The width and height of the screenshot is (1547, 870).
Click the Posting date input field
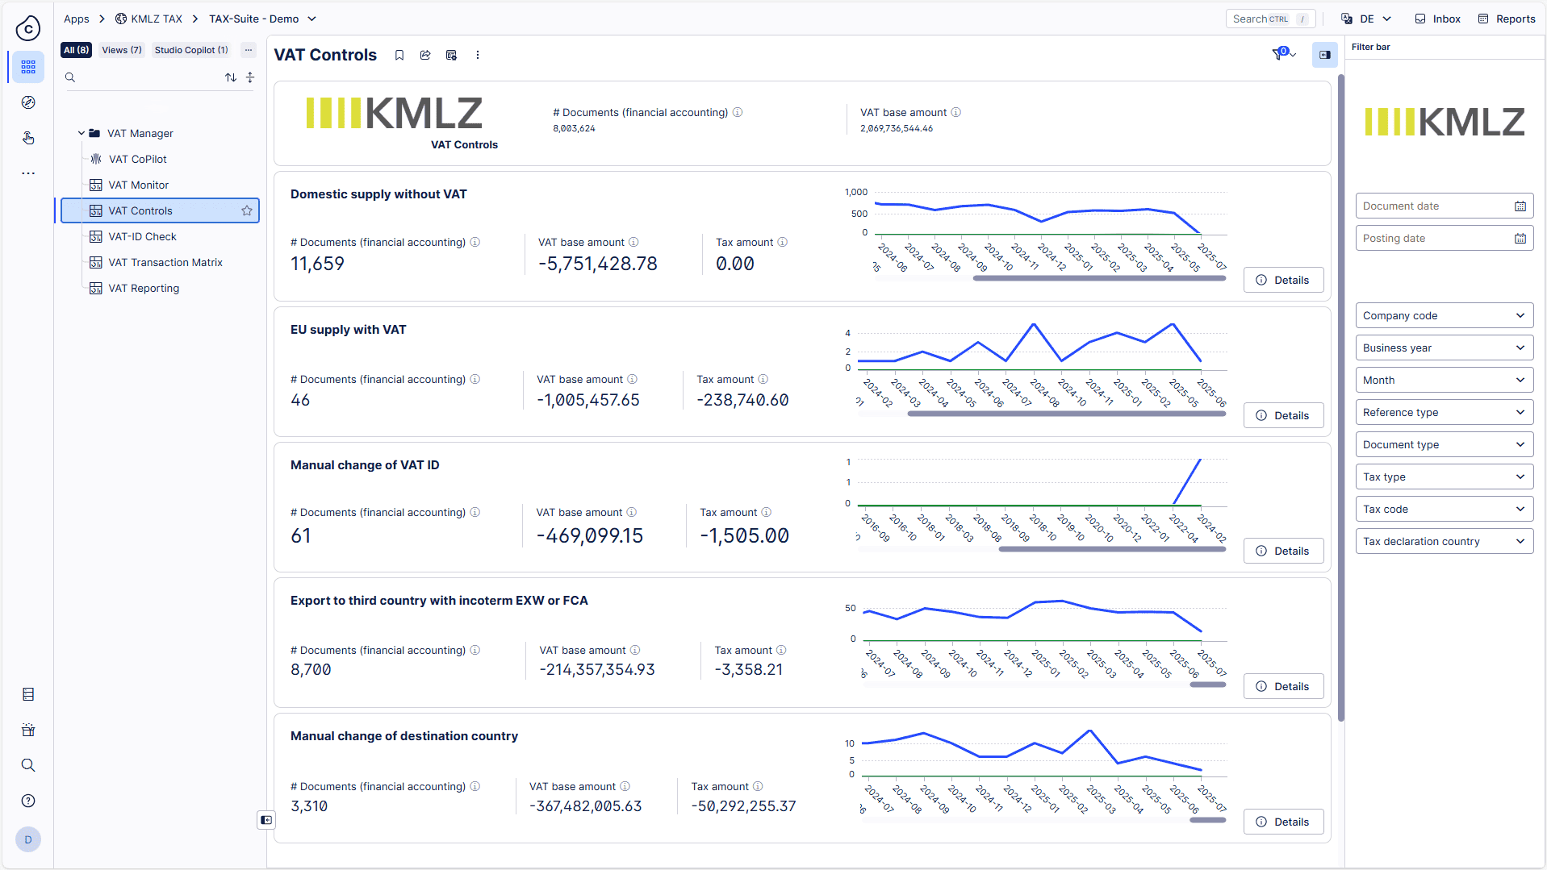coord(1432,239)
